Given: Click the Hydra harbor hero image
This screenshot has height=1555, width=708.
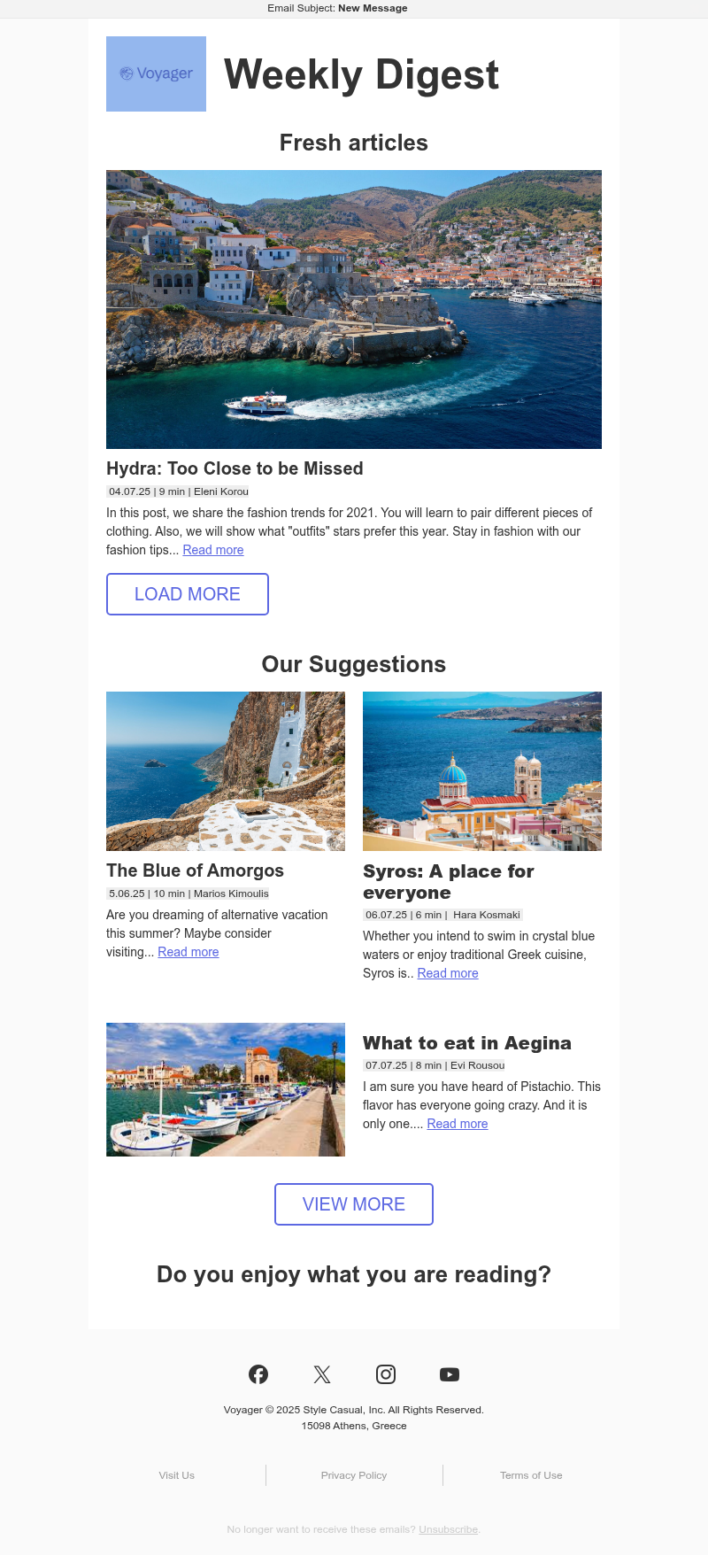Looking at the screenshot, I should point(354,309).
